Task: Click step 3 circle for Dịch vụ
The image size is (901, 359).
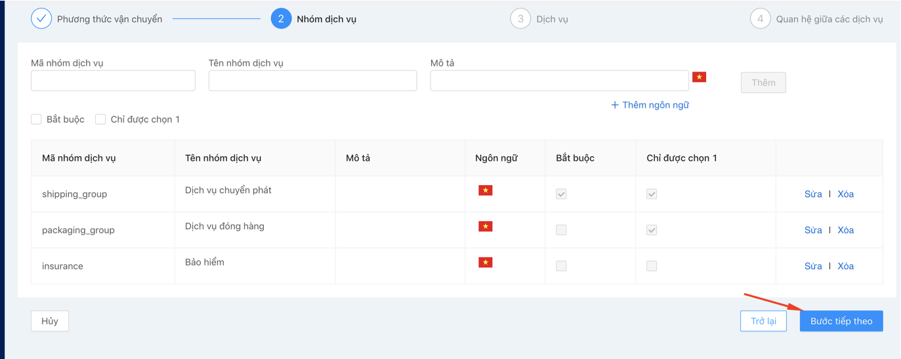Action: coord(520,18)
